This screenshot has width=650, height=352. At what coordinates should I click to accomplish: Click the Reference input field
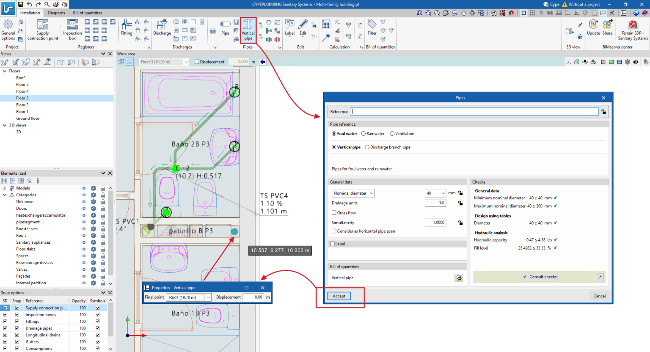click(x=474, y=112)
